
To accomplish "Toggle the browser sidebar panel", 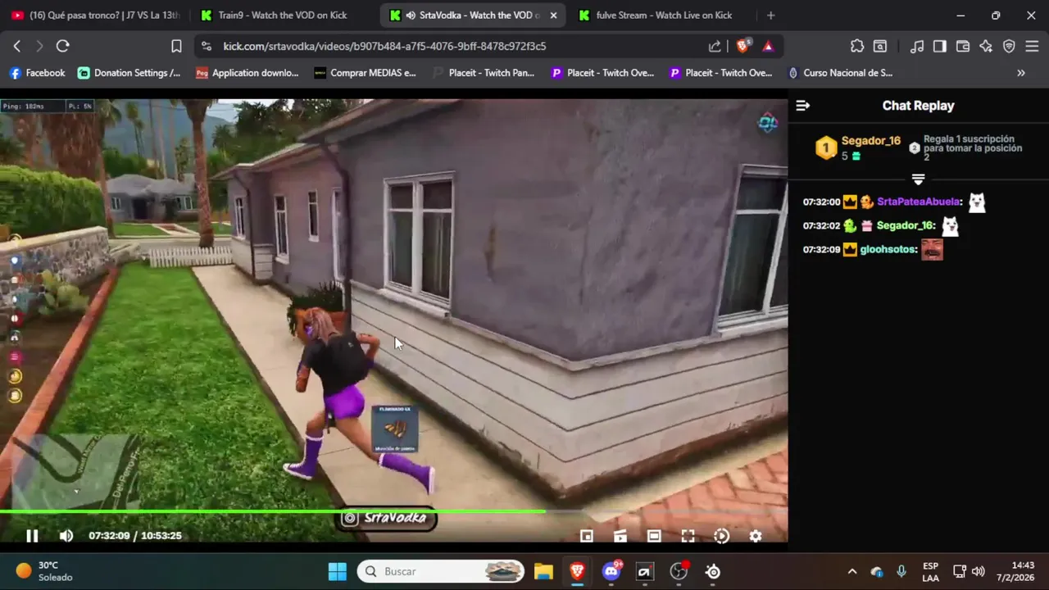I will 940,47.
